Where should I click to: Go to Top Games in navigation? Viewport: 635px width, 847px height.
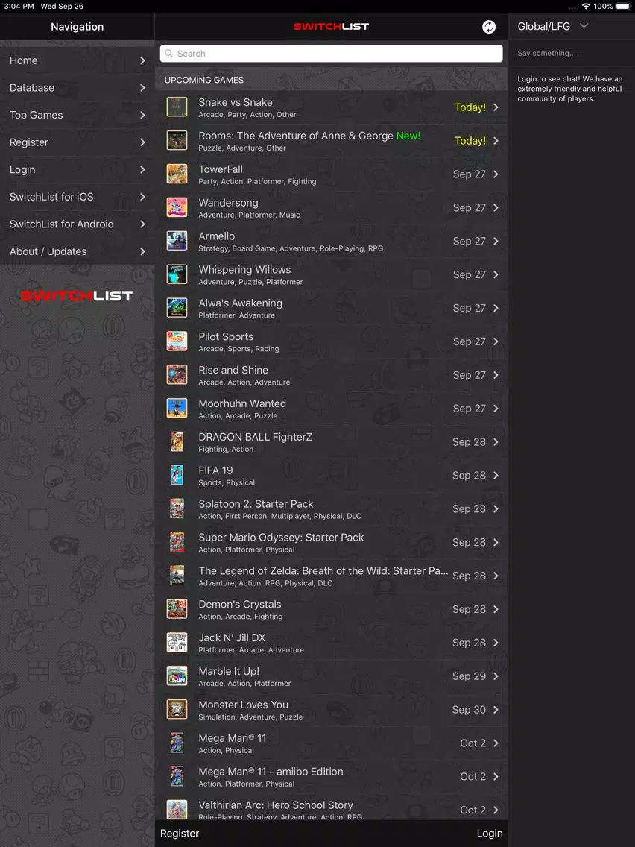tap(78, 115)
